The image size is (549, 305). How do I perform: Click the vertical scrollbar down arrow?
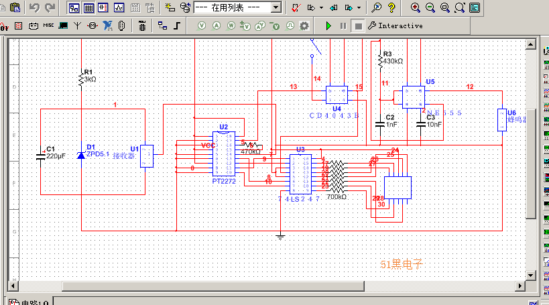tap(530, 276)
